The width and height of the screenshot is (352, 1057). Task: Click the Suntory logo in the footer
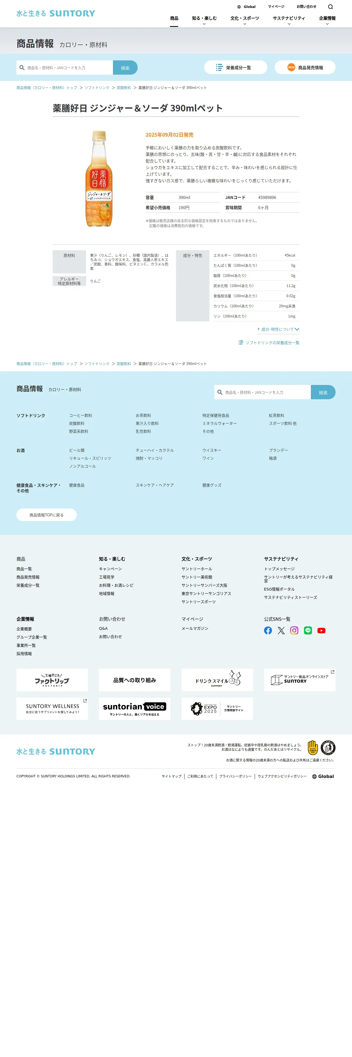tap(56, 751)
